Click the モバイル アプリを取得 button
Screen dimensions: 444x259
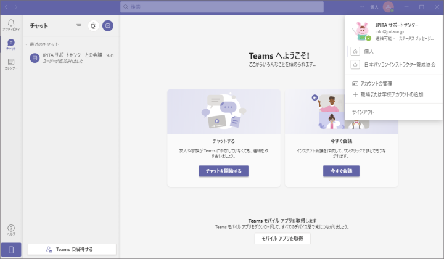point(282,238)
